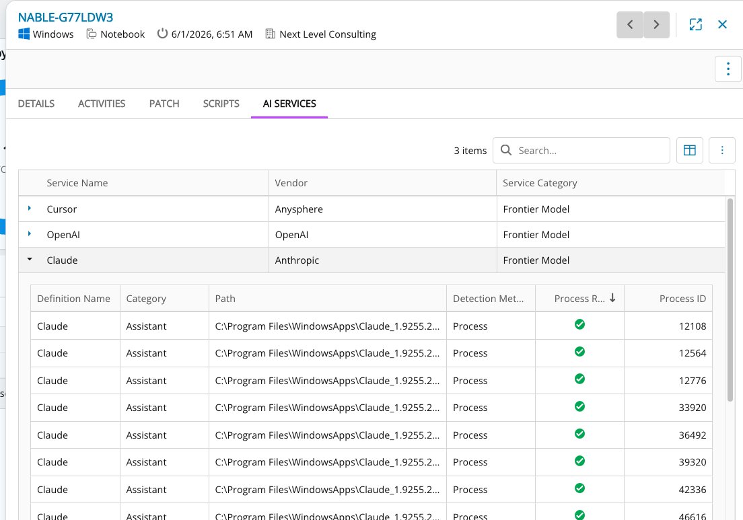Click the Notebook device type icon
The width and height of the screenshot is (743, 520).
tap(91, 34)
